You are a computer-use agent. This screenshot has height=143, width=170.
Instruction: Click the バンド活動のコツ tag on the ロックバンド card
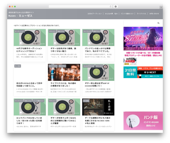tap(38, 101)
